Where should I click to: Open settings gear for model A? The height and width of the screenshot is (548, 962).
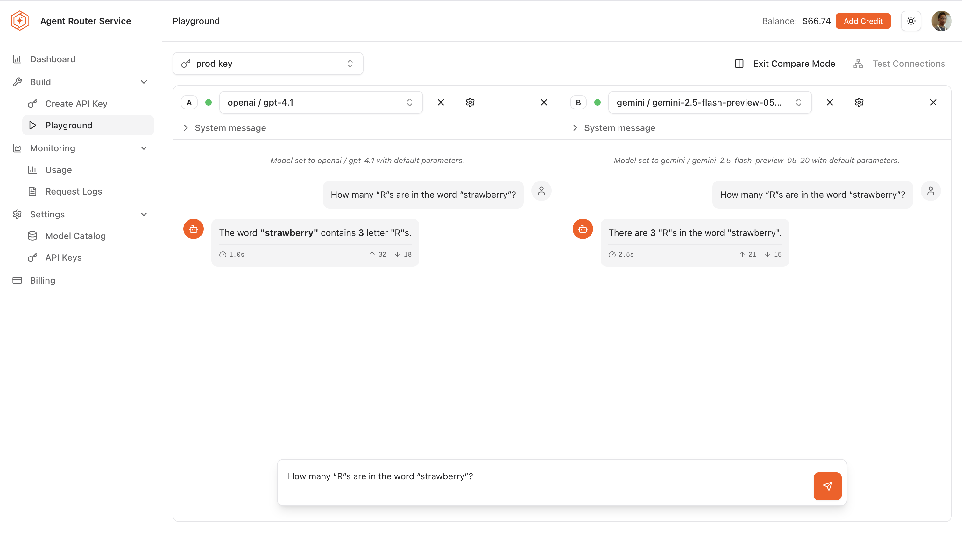(470, 102)
